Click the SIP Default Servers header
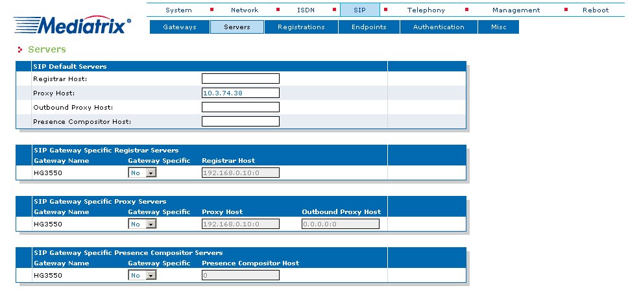Screen dimensions: 628x290 click(x=70, y=66)
